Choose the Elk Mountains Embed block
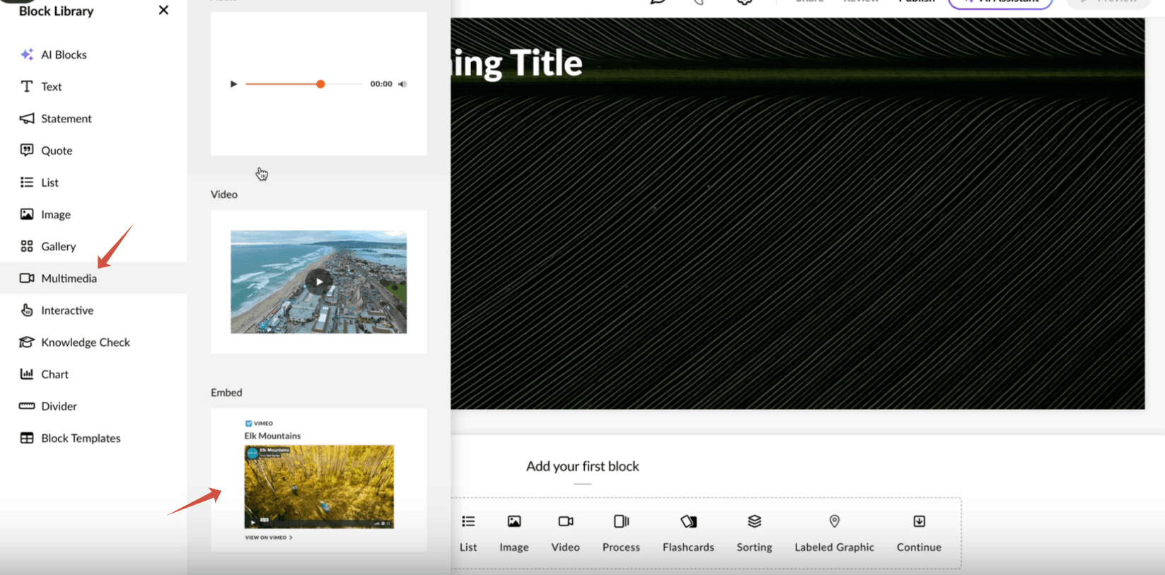The height and width of the screenshot is (575, 1165). pyautogui.click(x=318, y=481)
